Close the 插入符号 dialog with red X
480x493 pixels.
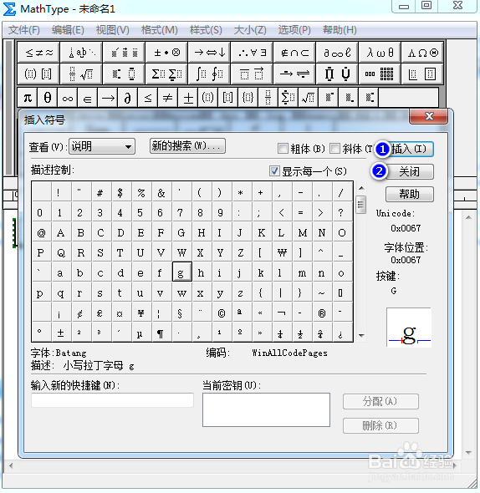pos(428,116)
